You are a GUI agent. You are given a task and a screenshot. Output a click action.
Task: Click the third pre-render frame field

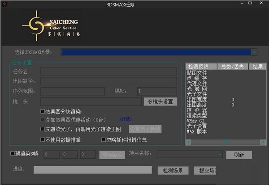[x=88, y=155]
